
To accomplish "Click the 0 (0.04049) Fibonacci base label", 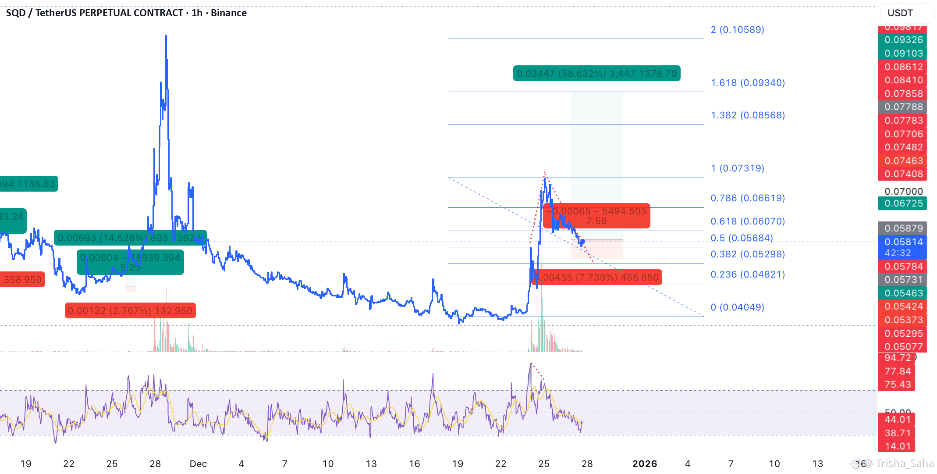I will [x=737, y=307].
